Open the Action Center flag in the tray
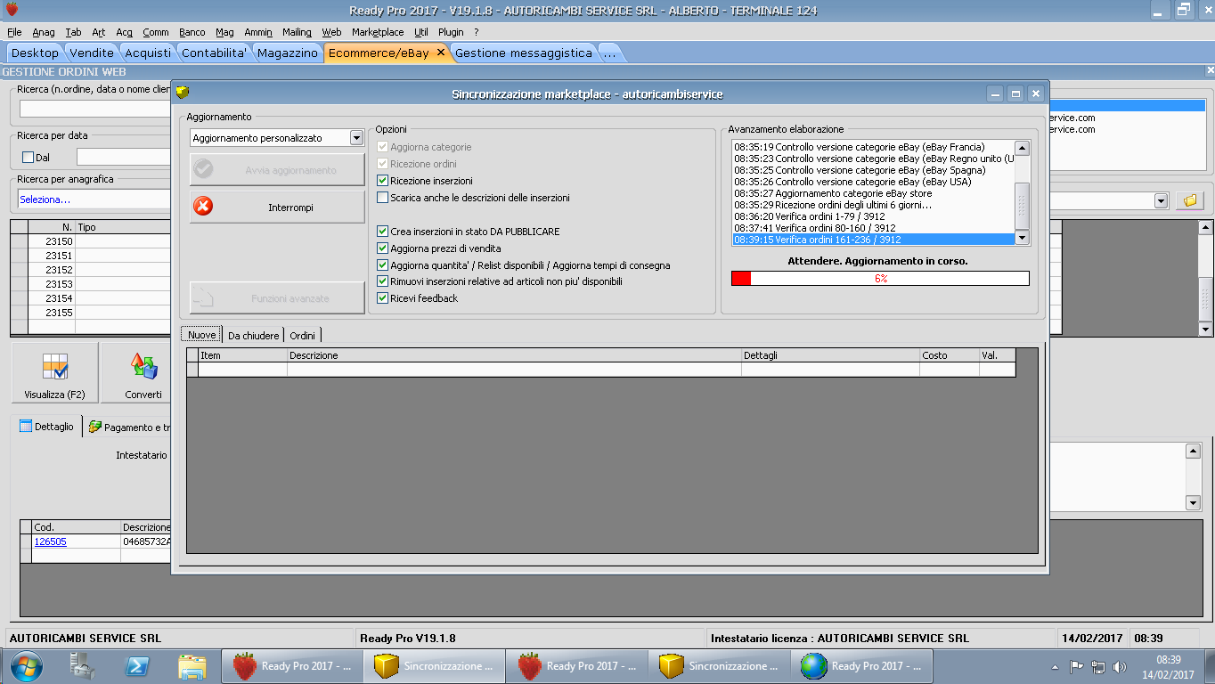 1076,667
